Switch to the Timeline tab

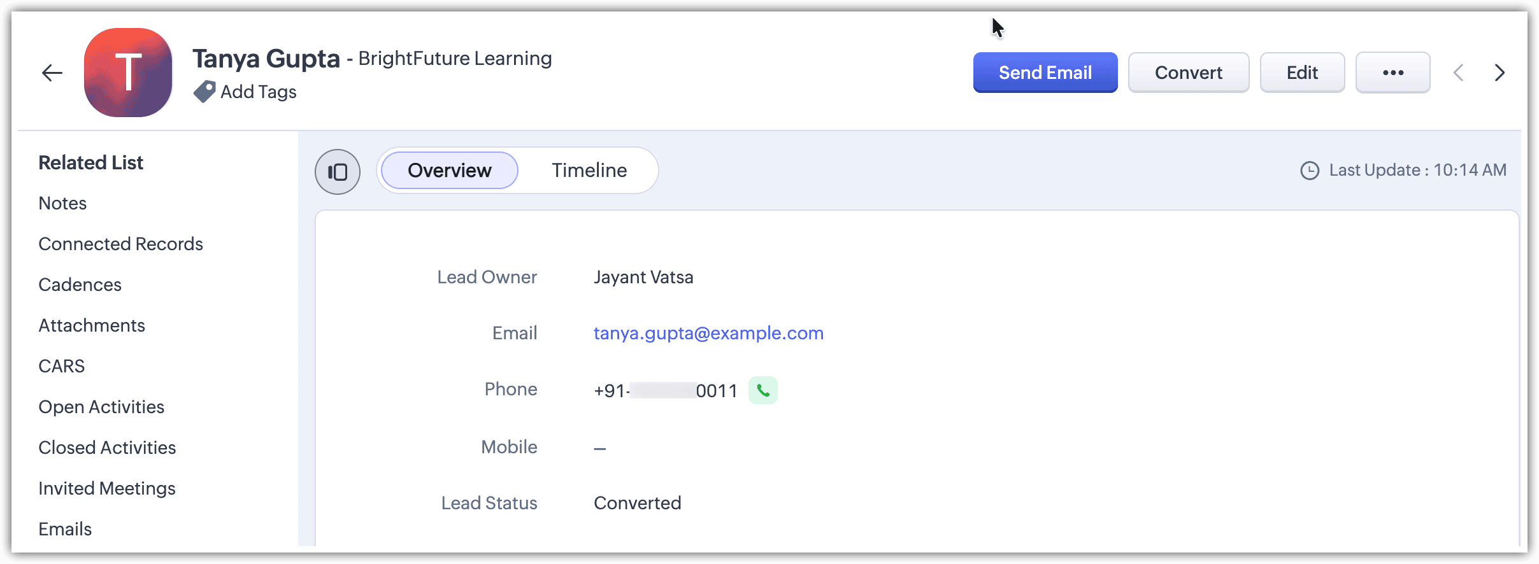[x=589, y=171]
